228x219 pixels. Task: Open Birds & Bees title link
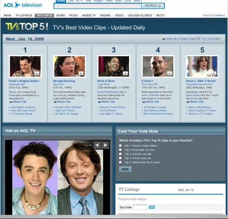[106, 81]
